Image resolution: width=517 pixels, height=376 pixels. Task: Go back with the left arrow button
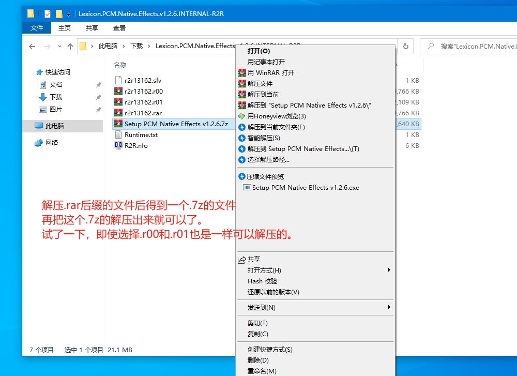coord(32,47)
